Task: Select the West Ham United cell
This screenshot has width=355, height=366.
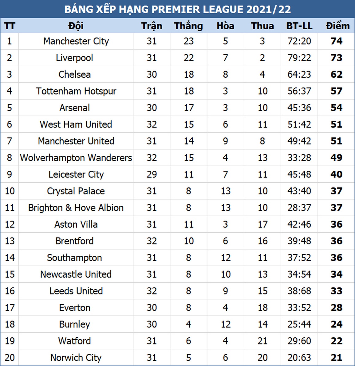Action: click(76, 124)
